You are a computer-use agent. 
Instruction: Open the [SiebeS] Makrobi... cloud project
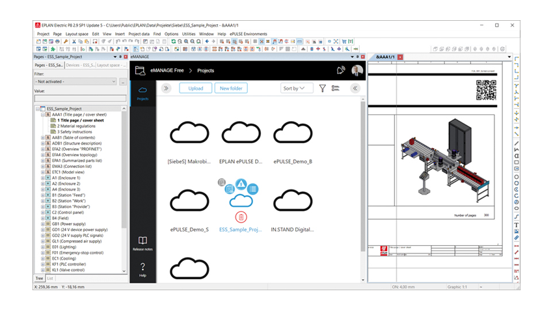(189, 133)
